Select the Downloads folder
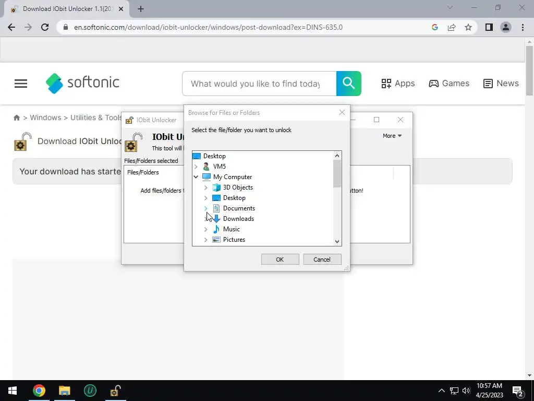Screen dimensions: 534x401 tap(238, 219)
